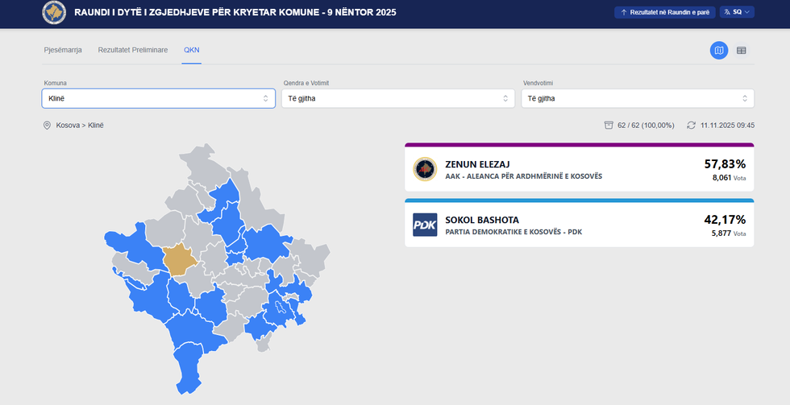This screenshot has width=790, height=405.
Task: Open the Komuna dropdown showing Klinë
Action: click(x=158, y=98)
